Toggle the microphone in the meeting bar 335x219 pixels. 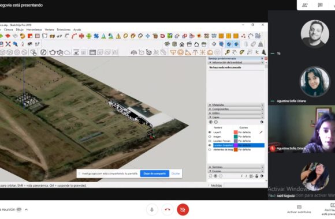coord(152,210)
